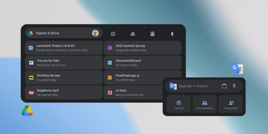The width and height of the screenshot is (268, 134).
Task: Click the Slides icon beside Portfolio Review
Action: (x=31, y=77)
